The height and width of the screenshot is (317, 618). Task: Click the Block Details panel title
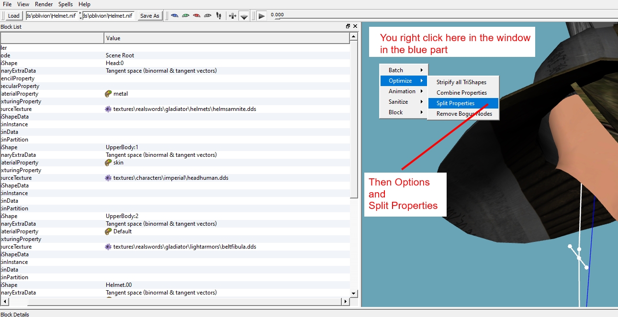click(x=15, y=314)
